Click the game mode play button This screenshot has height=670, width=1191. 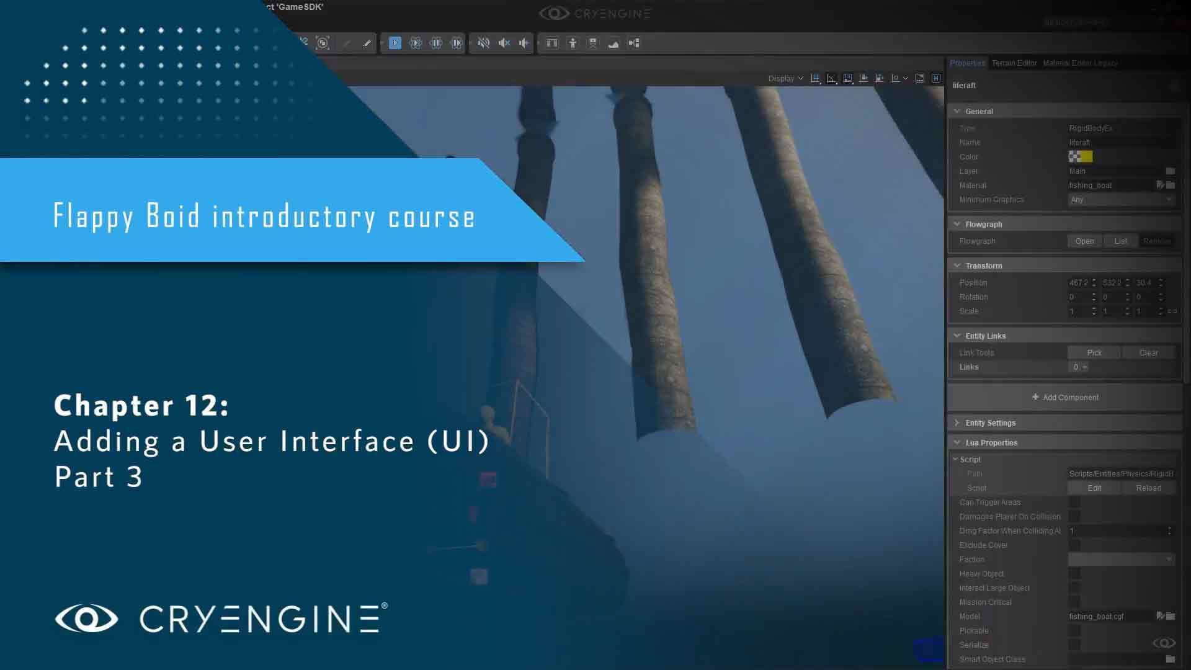point(395,43)
